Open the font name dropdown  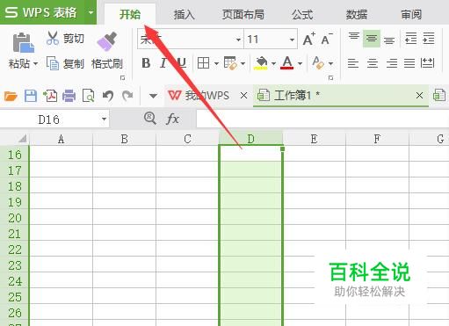(238, 40)
